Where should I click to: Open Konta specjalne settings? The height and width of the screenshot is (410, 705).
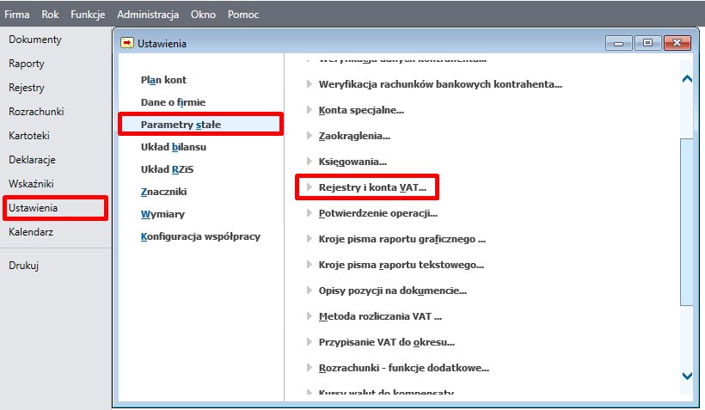361,110
